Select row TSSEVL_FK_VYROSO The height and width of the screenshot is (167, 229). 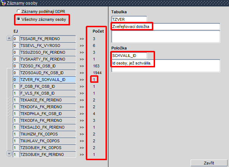click(48, 46)
